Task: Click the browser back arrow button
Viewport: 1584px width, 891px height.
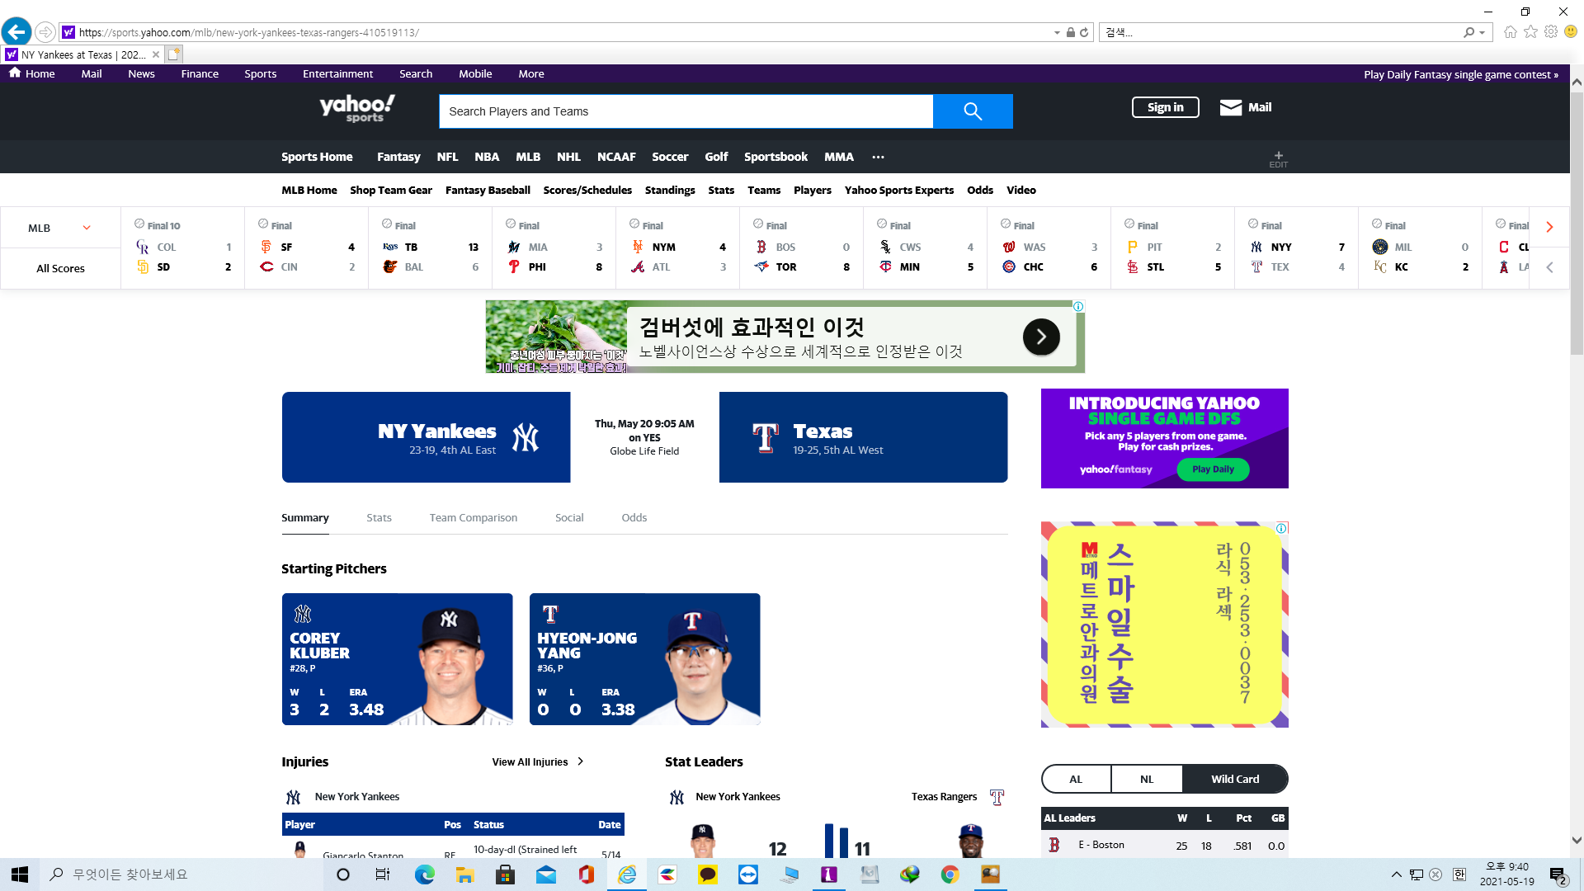Action: coord(16,32)
